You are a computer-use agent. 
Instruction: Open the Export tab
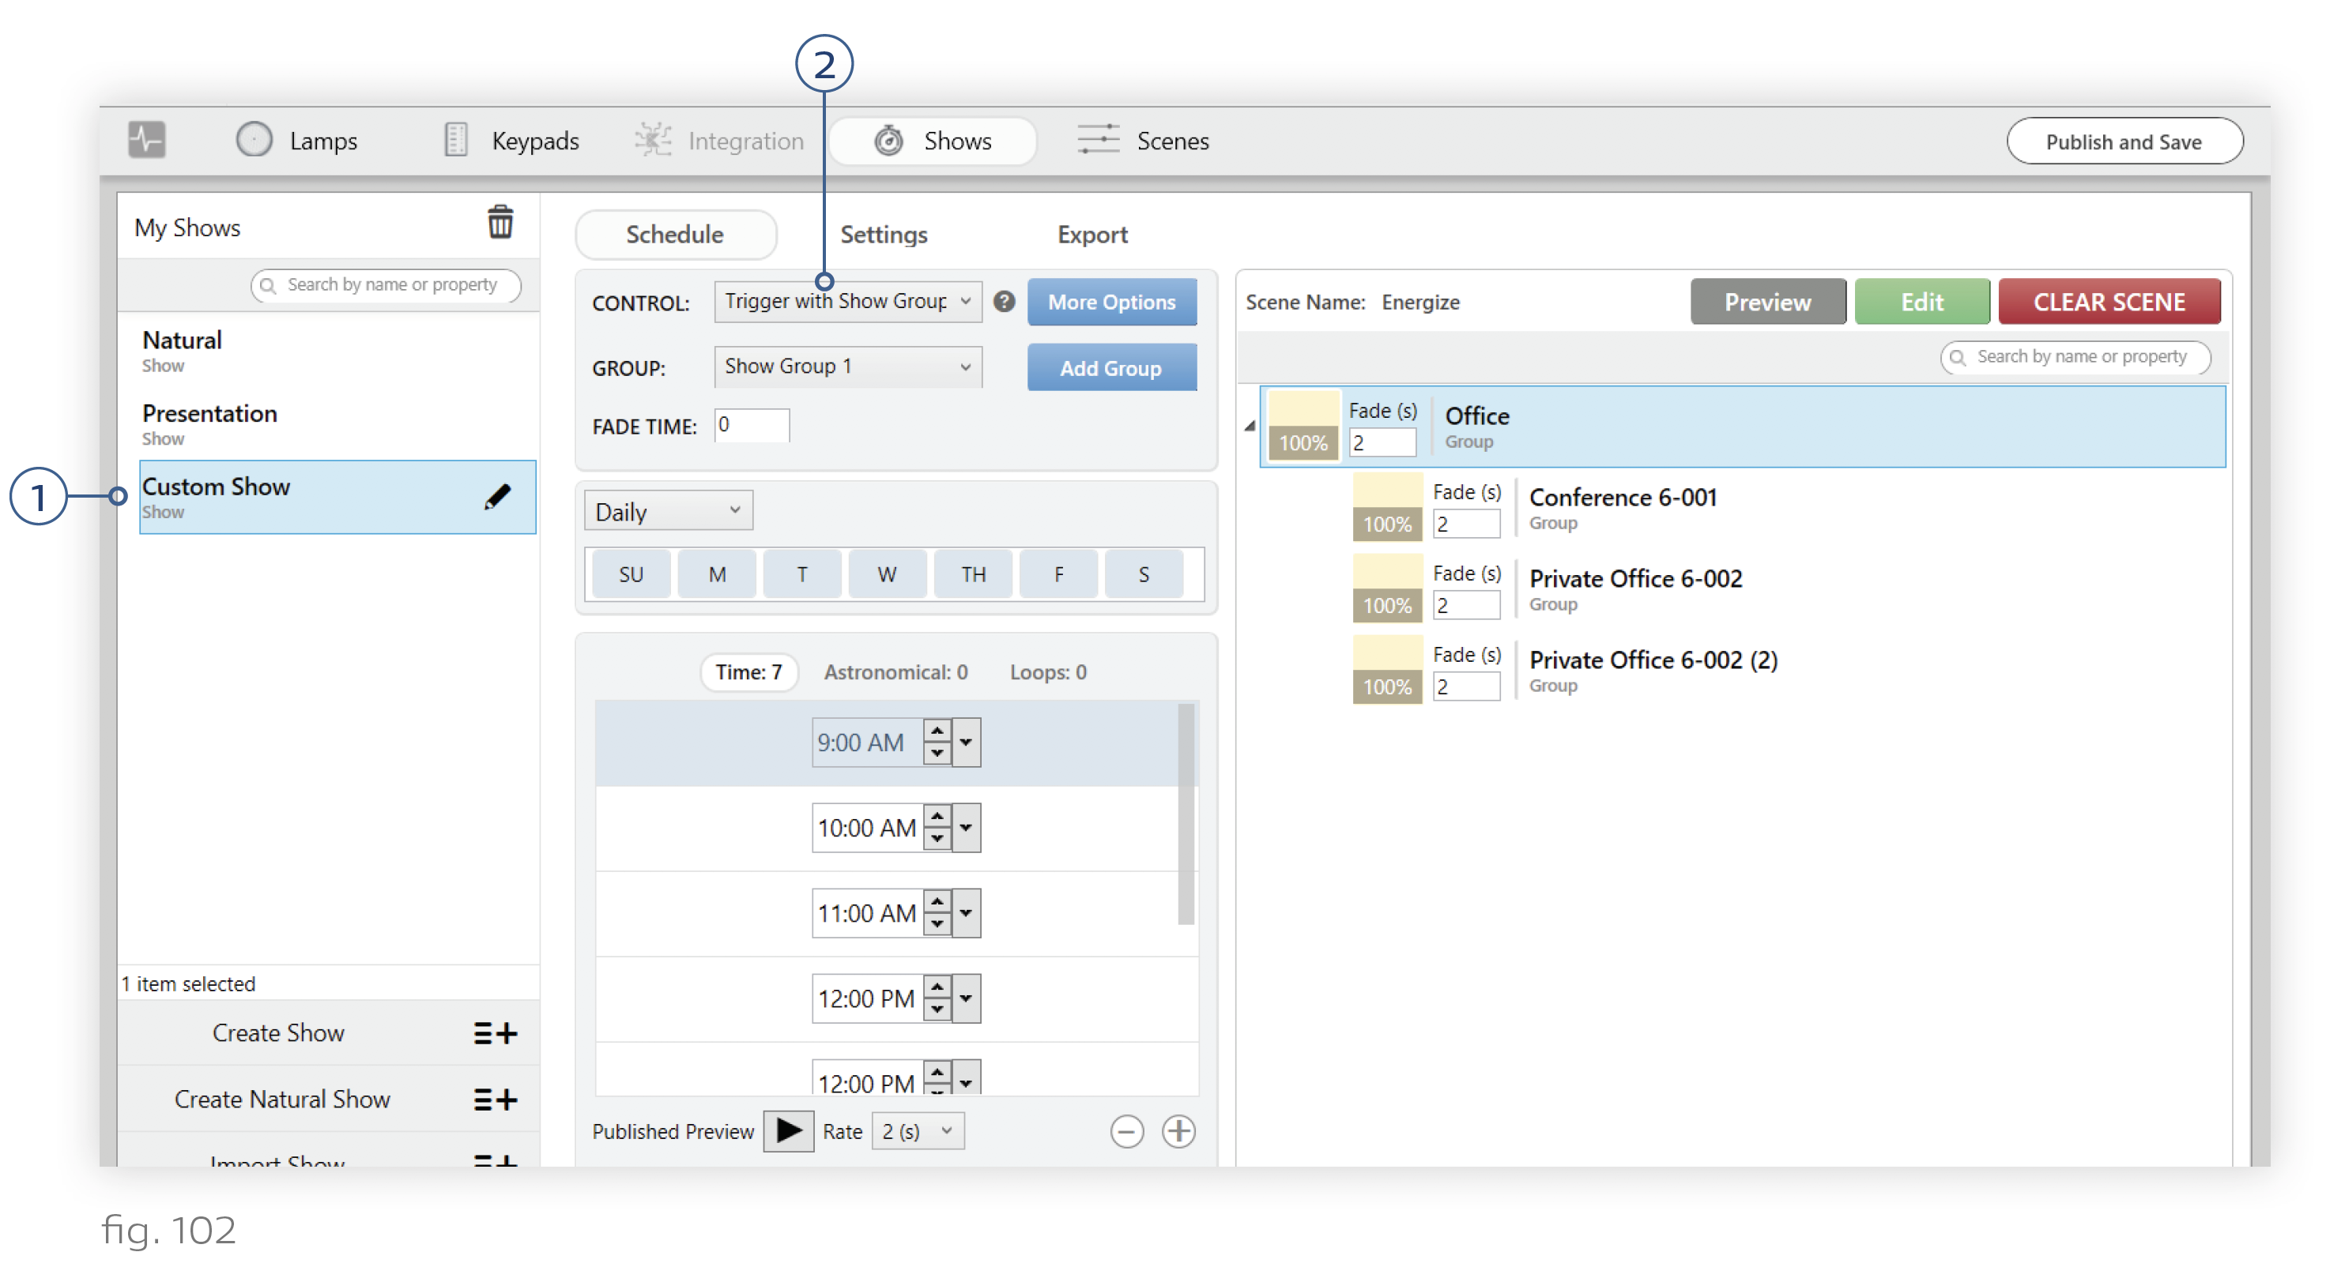pyautogui.click(x=1091, y=234)
